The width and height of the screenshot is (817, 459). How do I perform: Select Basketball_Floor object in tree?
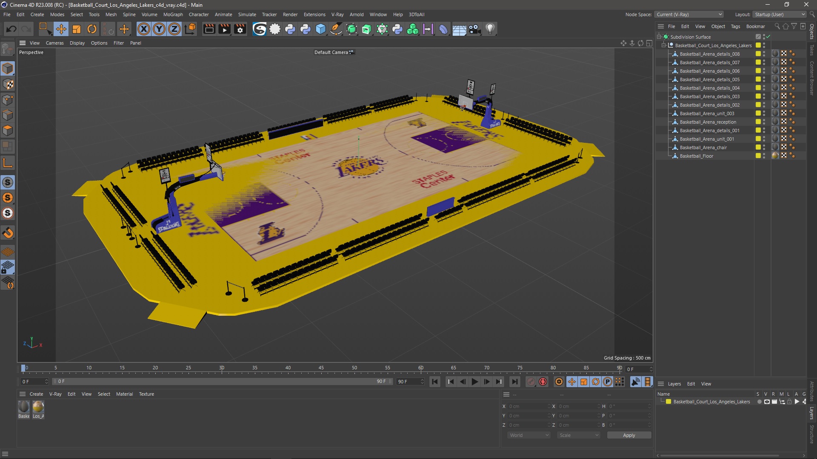pyautogui.click(x=696, y=156)
